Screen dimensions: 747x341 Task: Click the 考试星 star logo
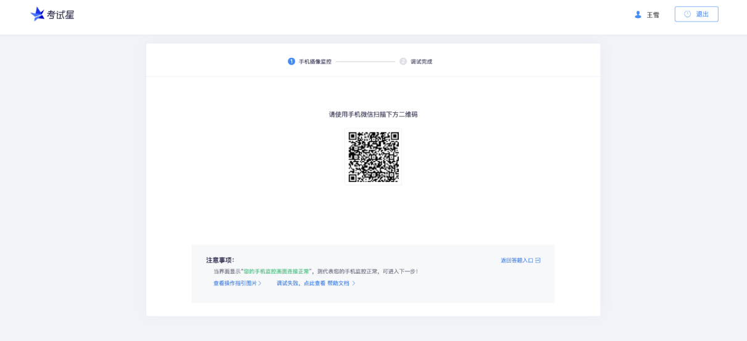pos(38,14)
